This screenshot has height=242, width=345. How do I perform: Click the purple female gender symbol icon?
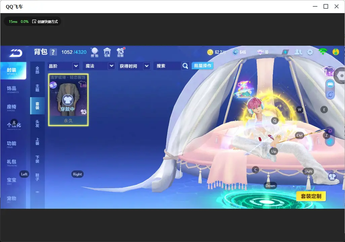[x=330, y=130]
